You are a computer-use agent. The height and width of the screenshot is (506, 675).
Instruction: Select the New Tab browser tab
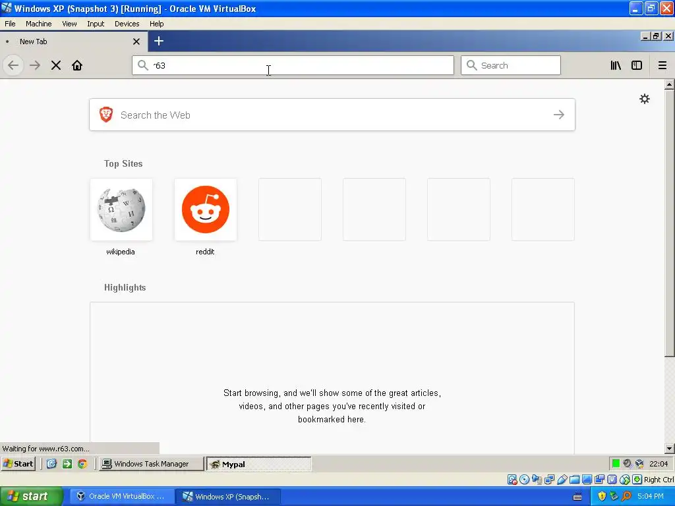click(73, 42)
